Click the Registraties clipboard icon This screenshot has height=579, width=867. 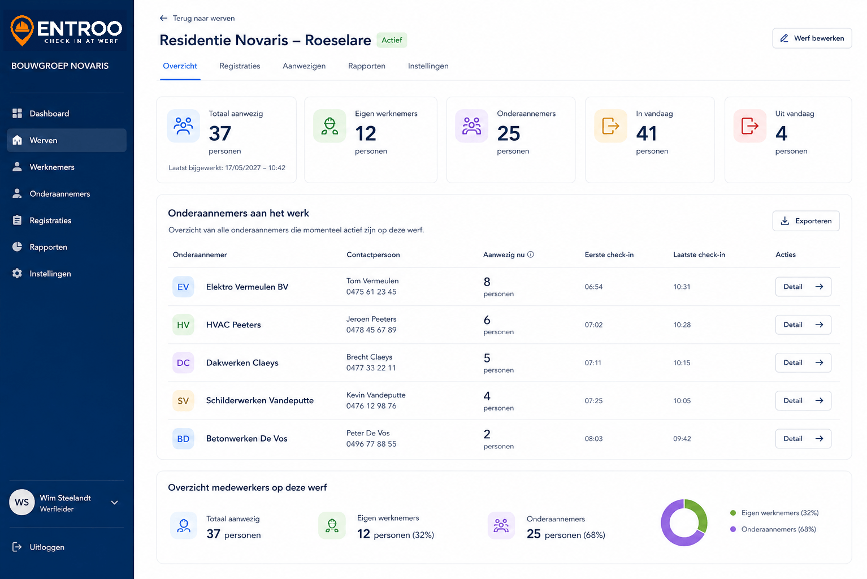tap(18, 221)
